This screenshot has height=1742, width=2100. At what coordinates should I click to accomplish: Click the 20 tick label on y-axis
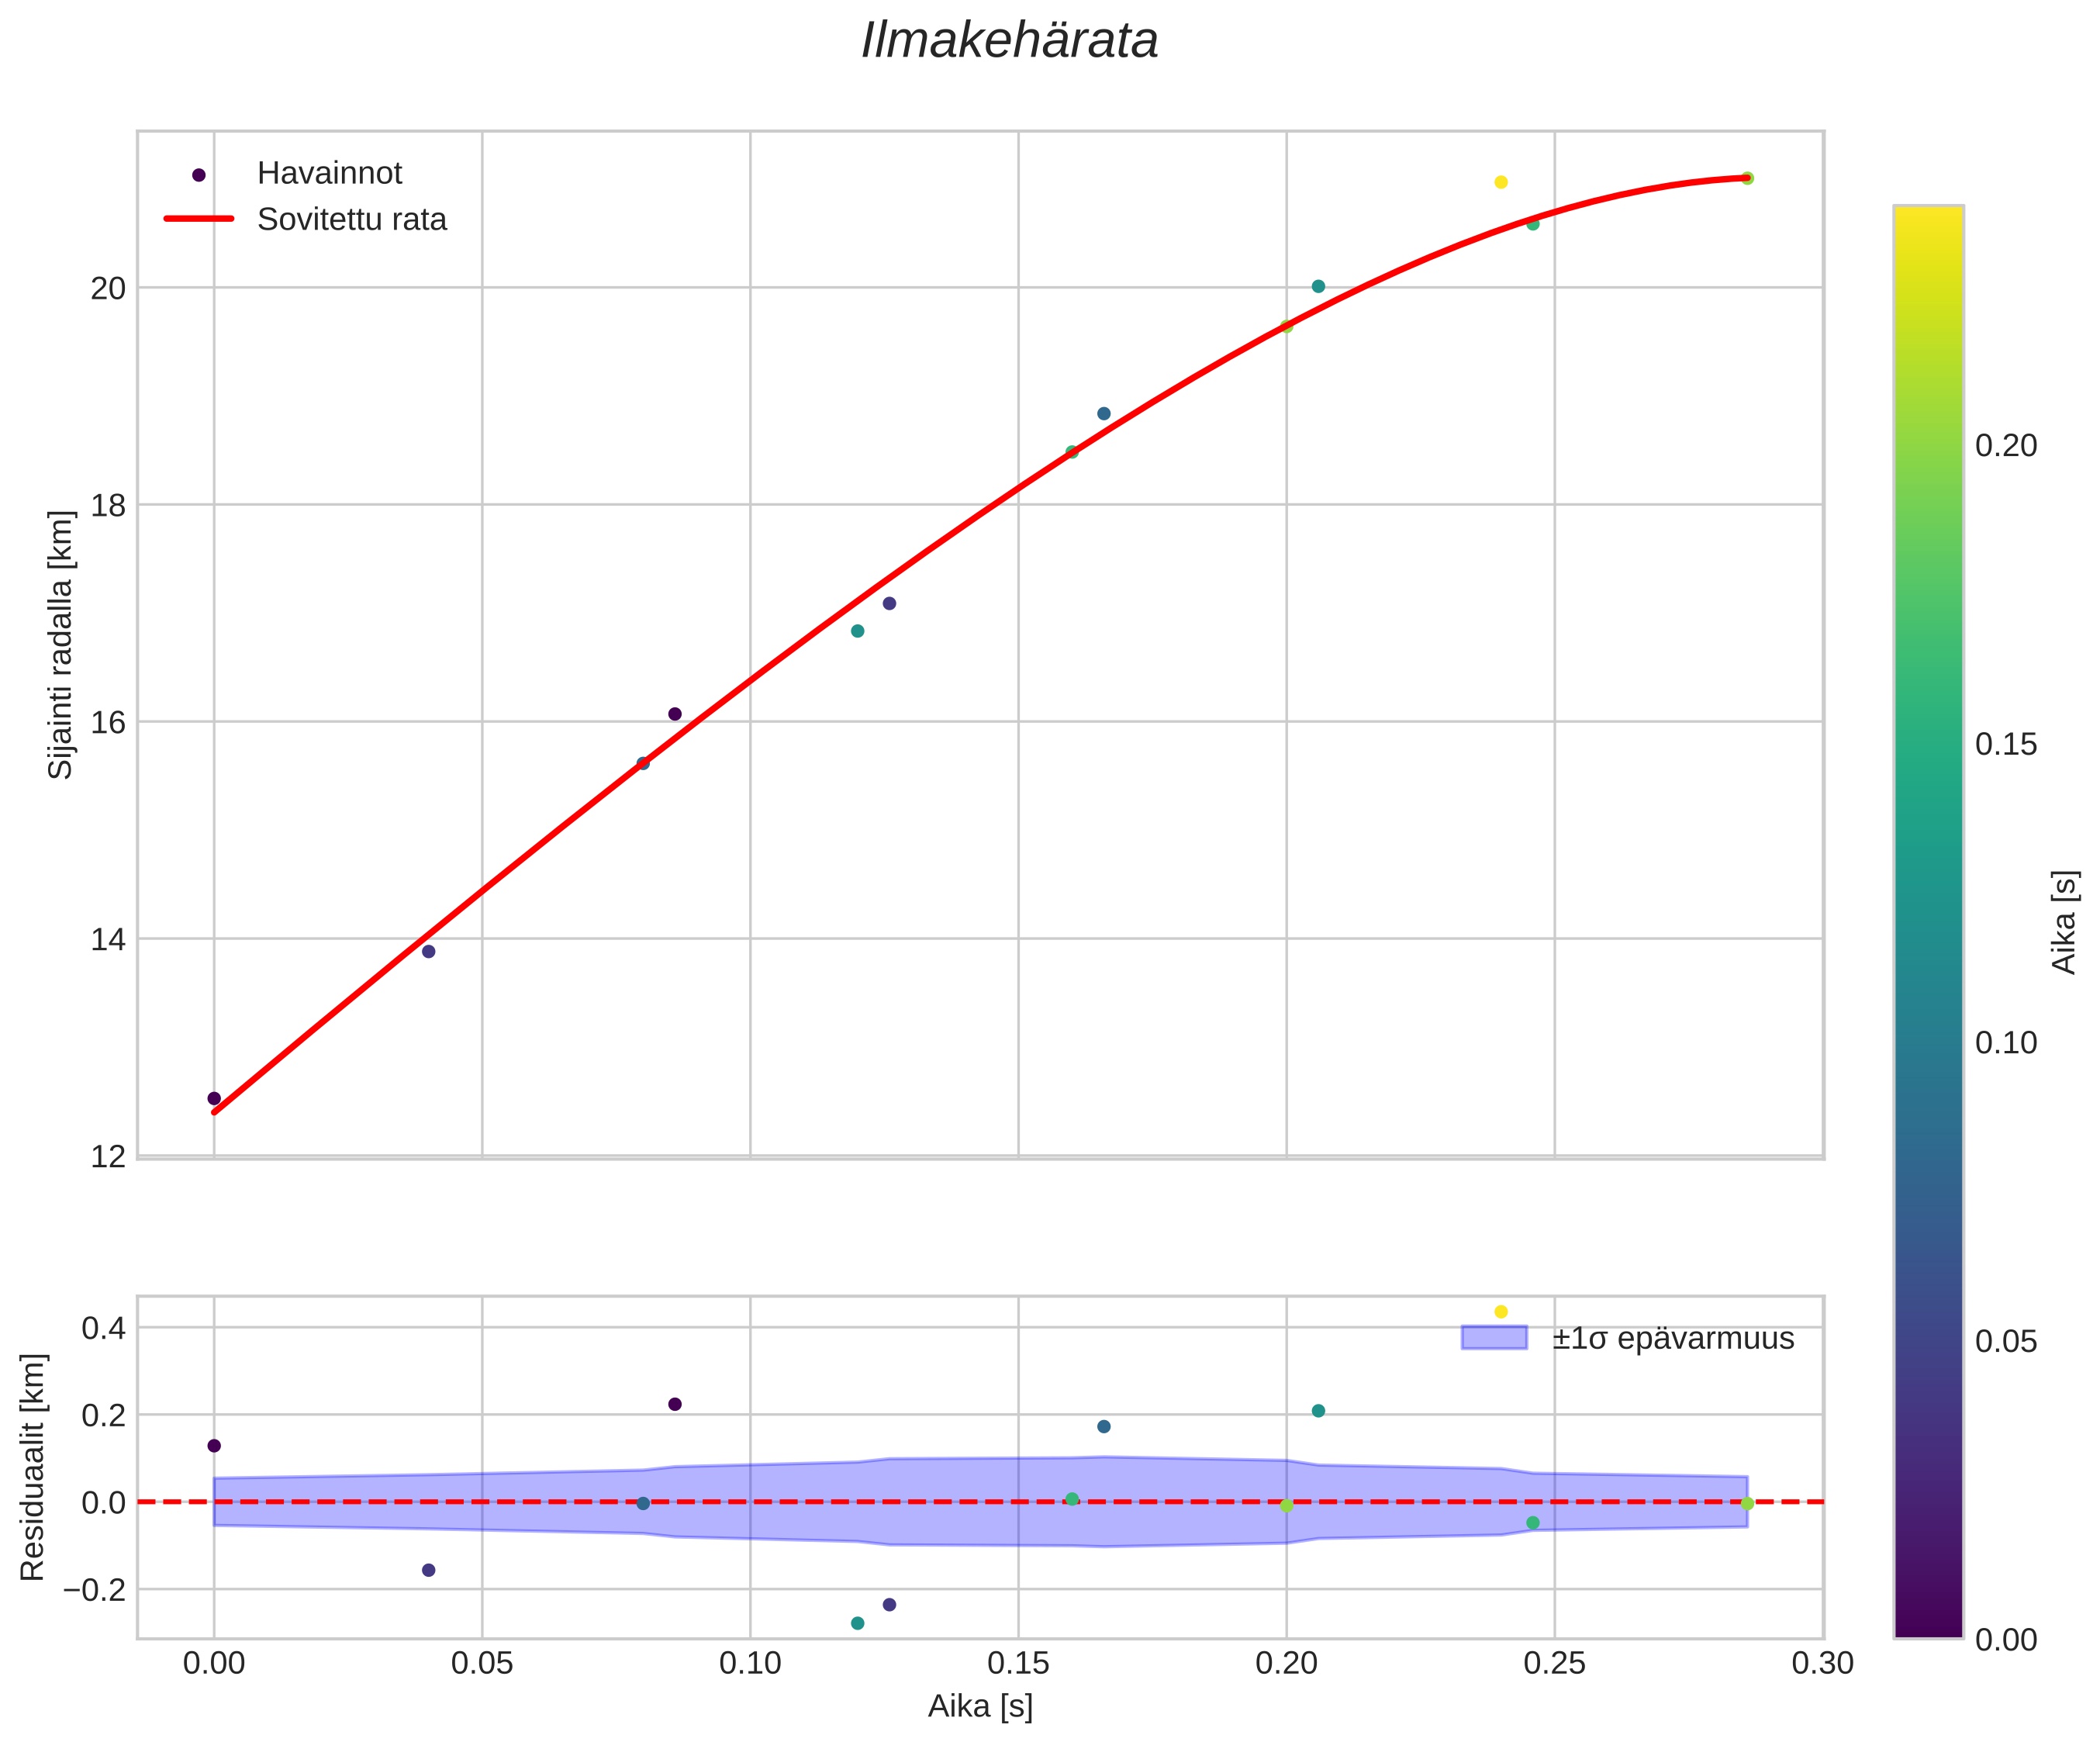coord(108,289)
